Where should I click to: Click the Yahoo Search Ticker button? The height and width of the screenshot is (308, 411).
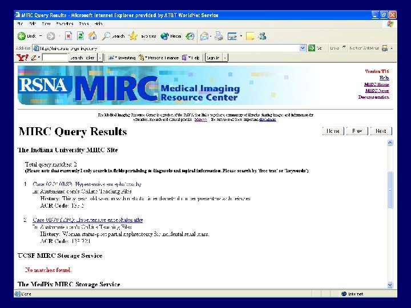[x=83, y=58]
